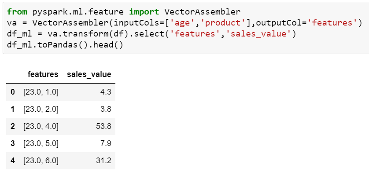Select row index 4 label
This screenshot has height=172, width=369.
[x=13, y=161]
